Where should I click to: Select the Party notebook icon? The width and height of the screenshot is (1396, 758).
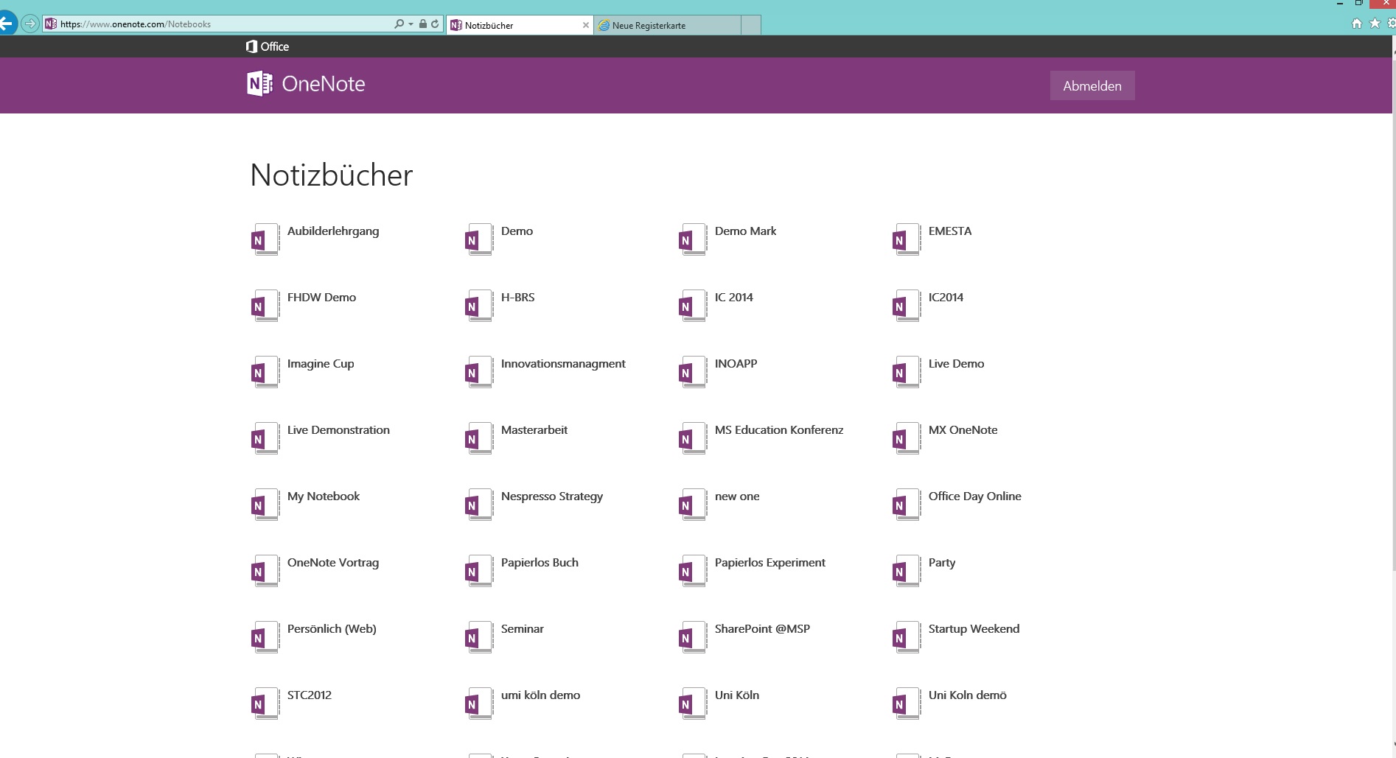[x=905, y=570]
